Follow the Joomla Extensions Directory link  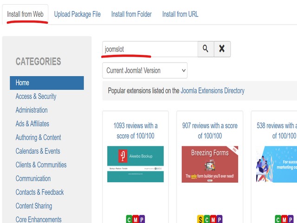(x=213, y=91)
